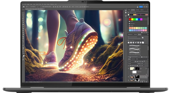The width and height of the screenshot is (170, 93).
Task: Open the layer filter kind dropdown
Action: point(131,62)
